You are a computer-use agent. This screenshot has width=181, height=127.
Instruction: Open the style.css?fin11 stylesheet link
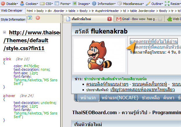click(x=24, y=48)
